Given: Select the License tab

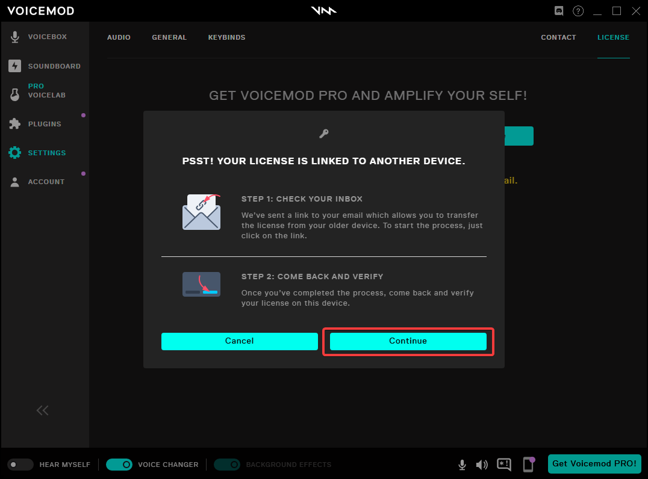Looking at the screenshot, I should point(613,37).
